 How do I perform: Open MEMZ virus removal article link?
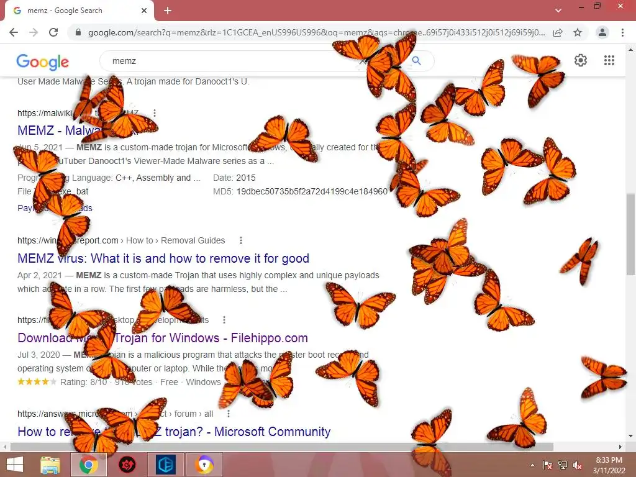(163, 258)
